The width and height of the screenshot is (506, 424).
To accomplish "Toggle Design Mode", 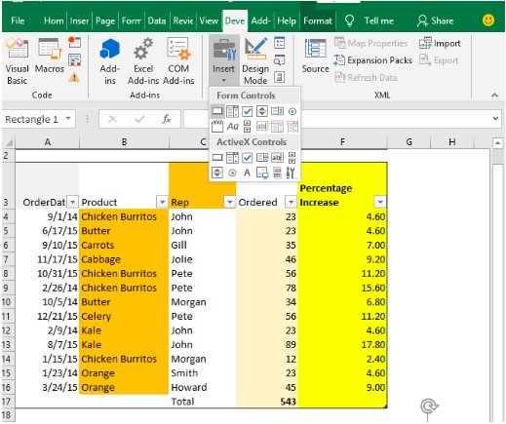I will click(255, 61).
